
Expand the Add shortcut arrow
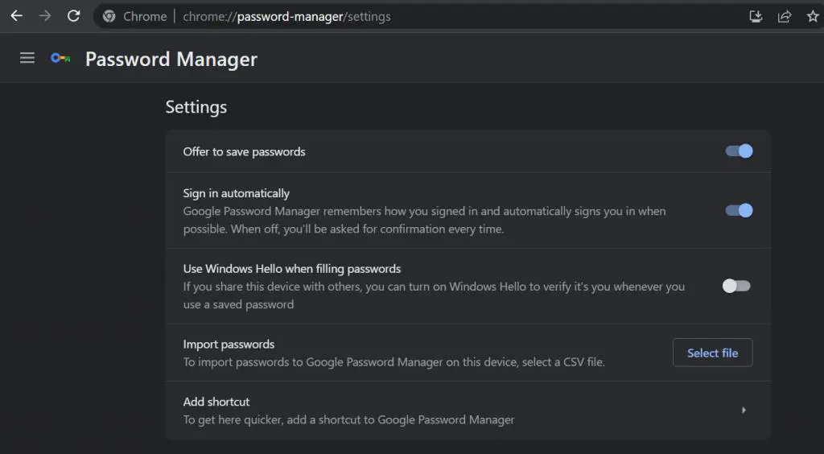click(744, 411)
